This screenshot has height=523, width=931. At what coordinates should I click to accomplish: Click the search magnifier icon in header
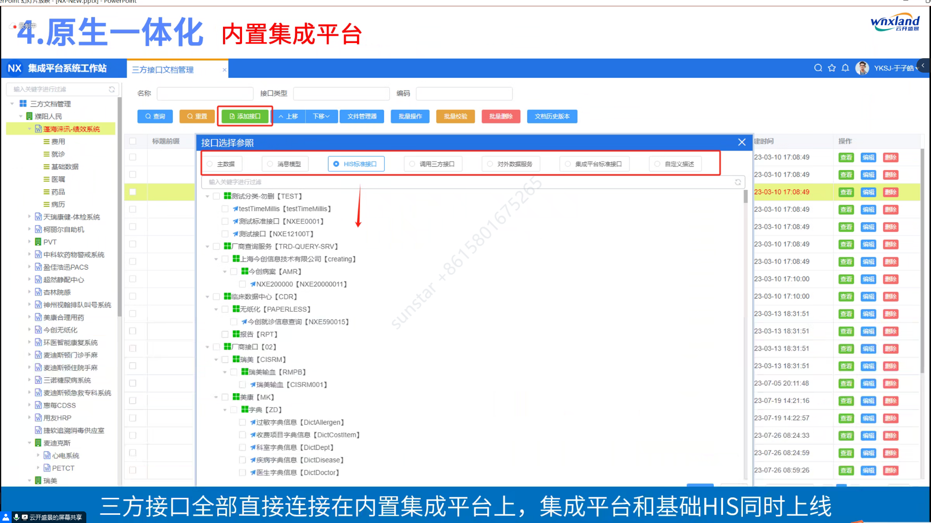click(x=818, y=68)
